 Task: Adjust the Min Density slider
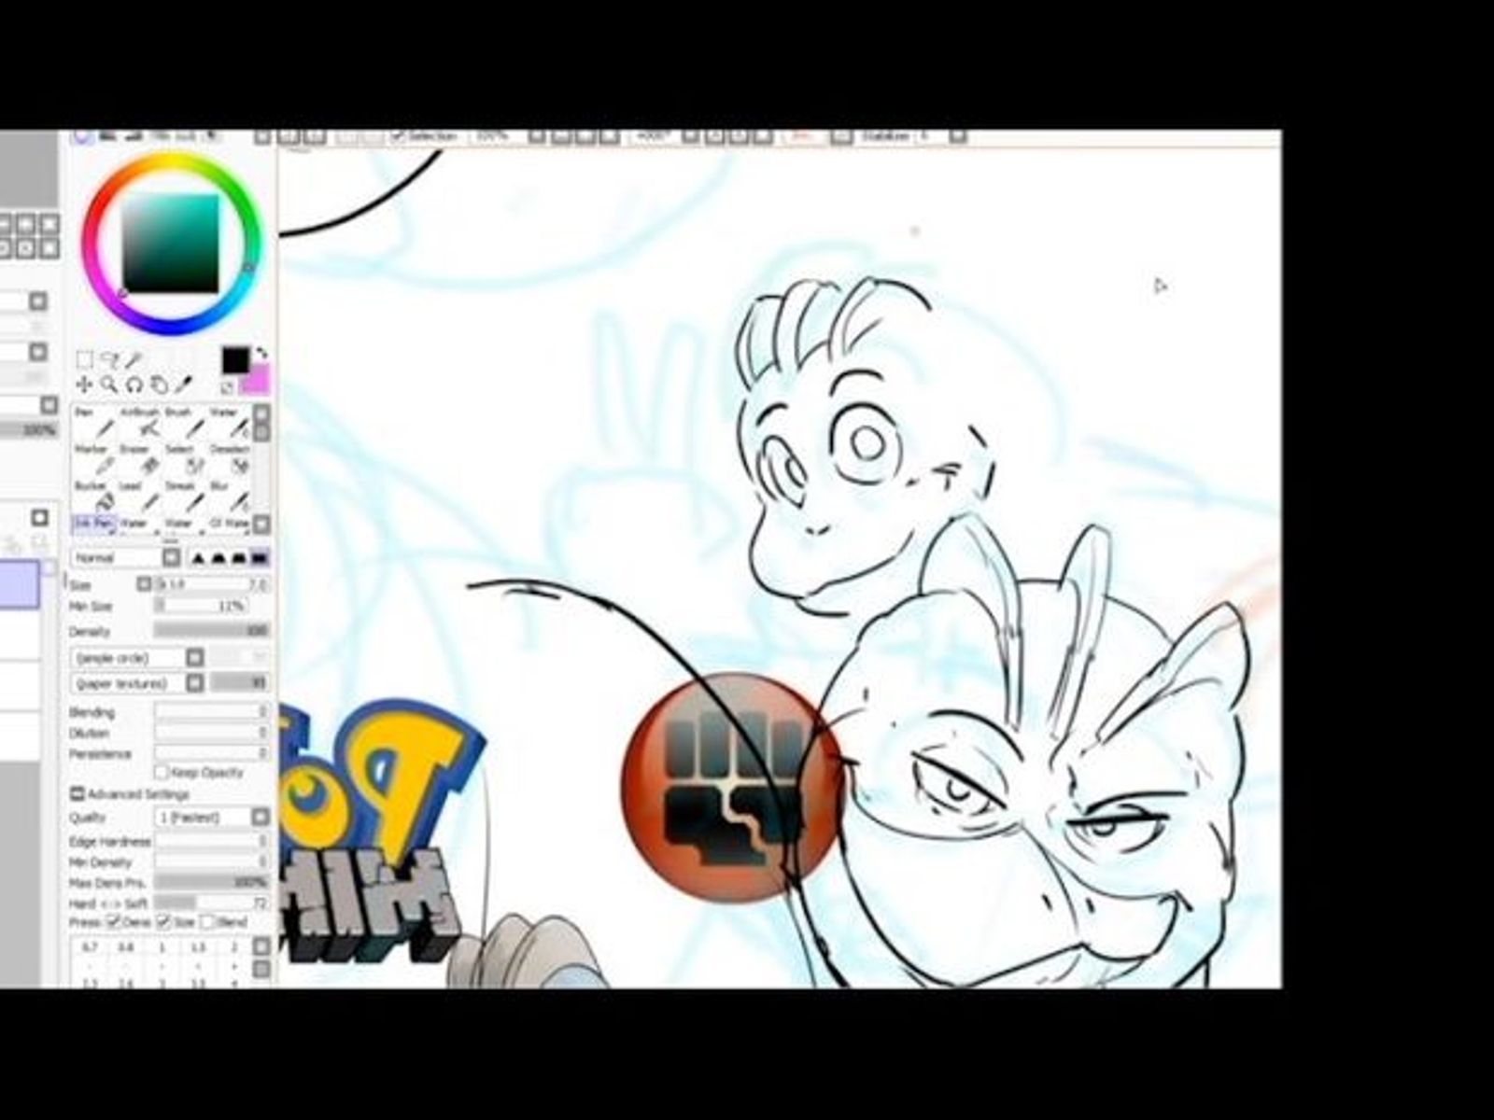tap(212, 862)
